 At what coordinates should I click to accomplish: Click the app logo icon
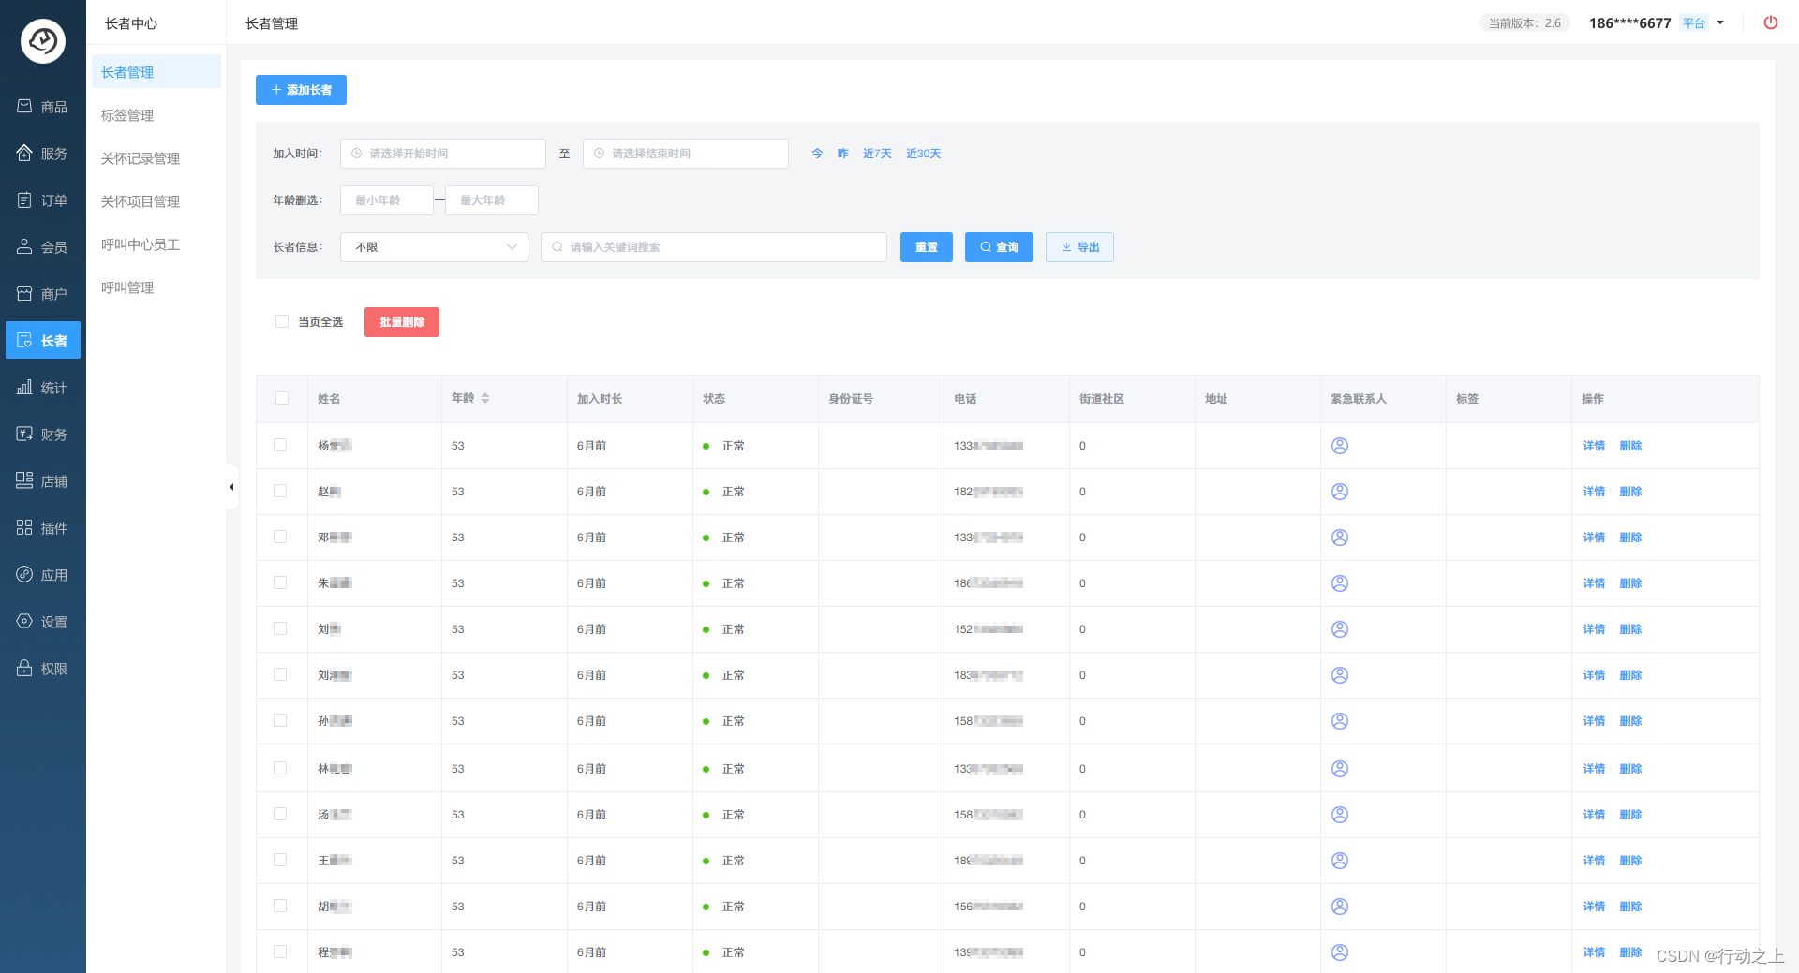pos(43,41)
